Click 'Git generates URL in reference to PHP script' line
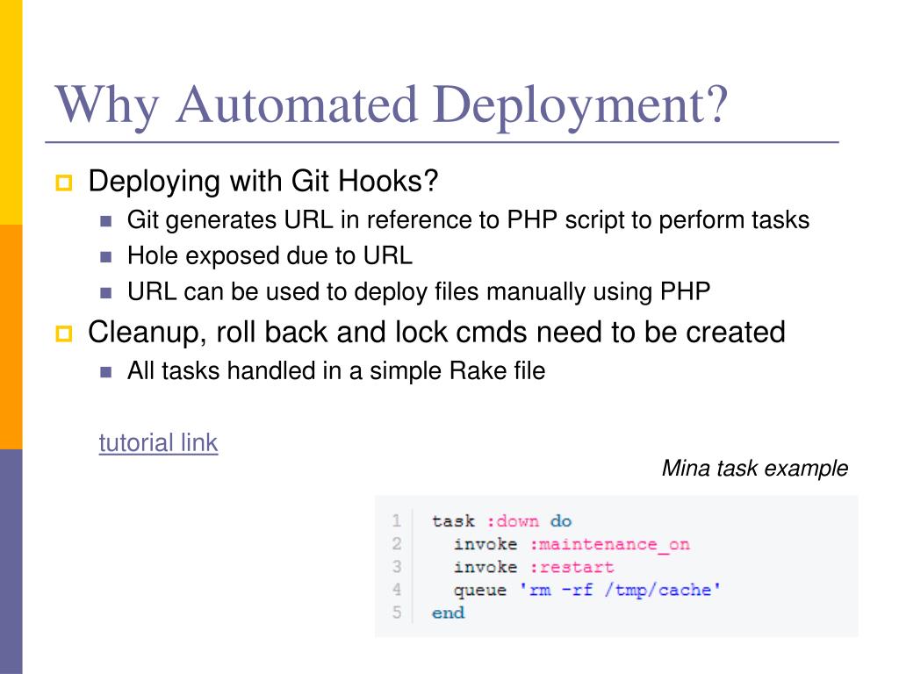899x674 pixels. click(x=468, y=220)
